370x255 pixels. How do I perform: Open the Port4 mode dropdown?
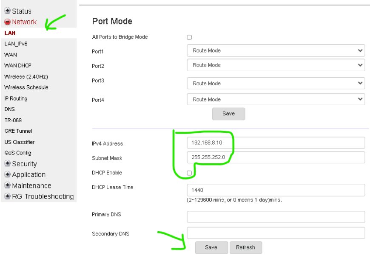[276, 99]
